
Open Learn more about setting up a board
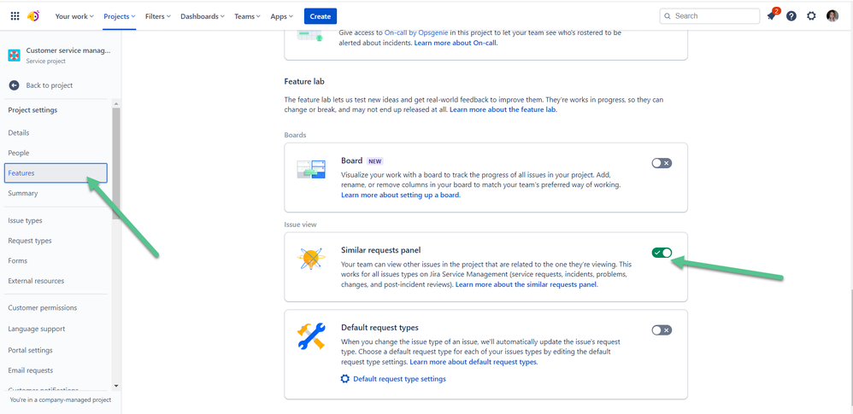(x=400, y=195)
